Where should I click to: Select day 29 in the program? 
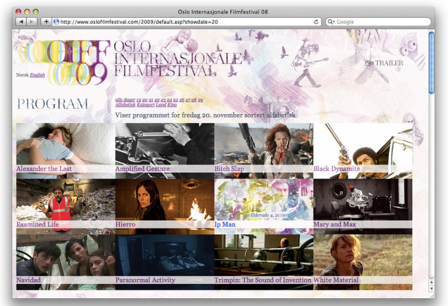coord(200,100)
